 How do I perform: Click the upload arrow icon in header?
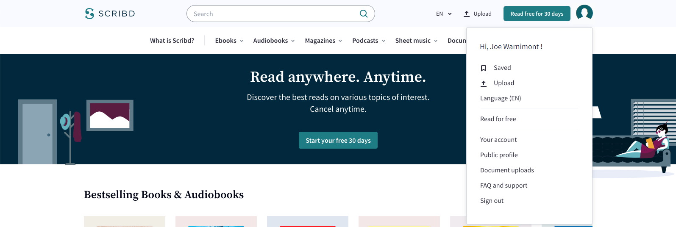467,14
